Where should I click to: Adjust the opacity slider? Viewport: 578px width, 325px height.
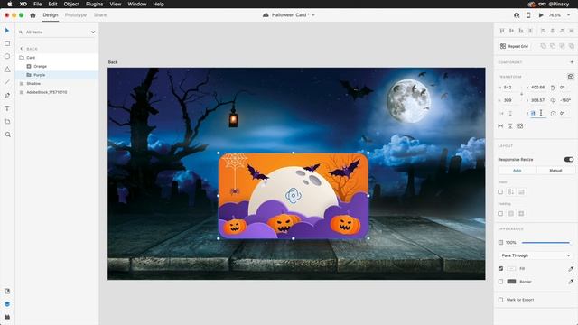pos(545,243)
